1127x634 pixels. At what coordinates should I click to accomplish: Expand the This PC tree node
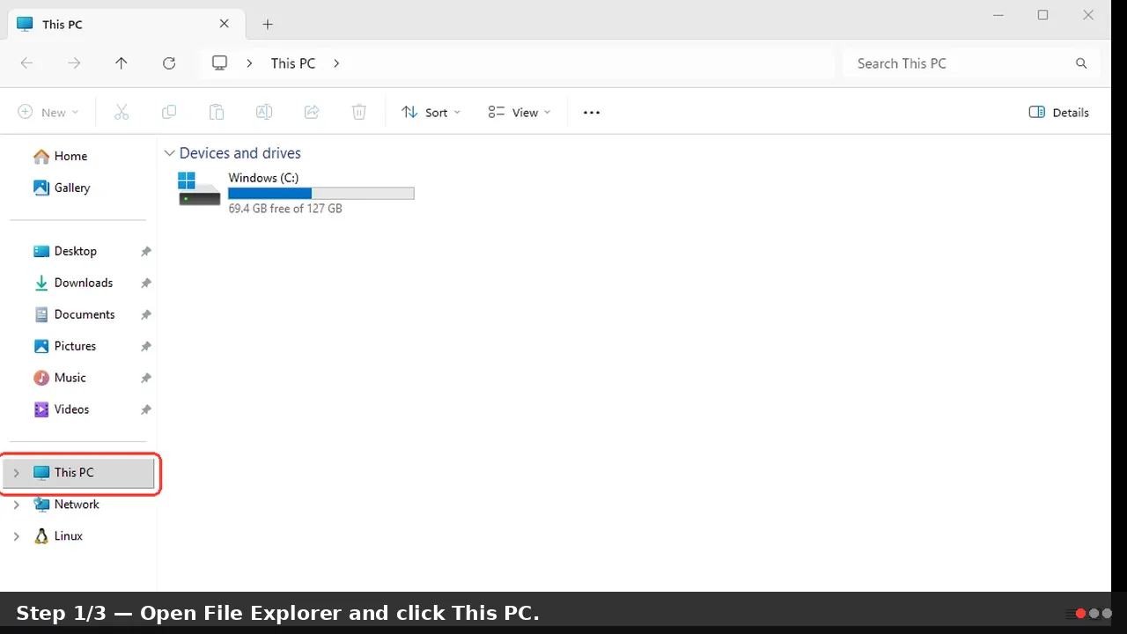click(x=16, y=473)
